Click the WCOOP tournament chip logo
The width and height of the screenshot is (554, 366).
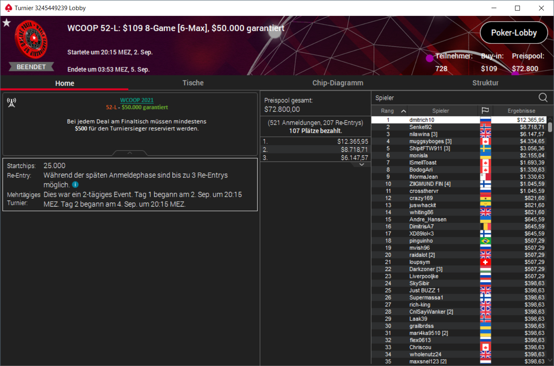point(31,40)
